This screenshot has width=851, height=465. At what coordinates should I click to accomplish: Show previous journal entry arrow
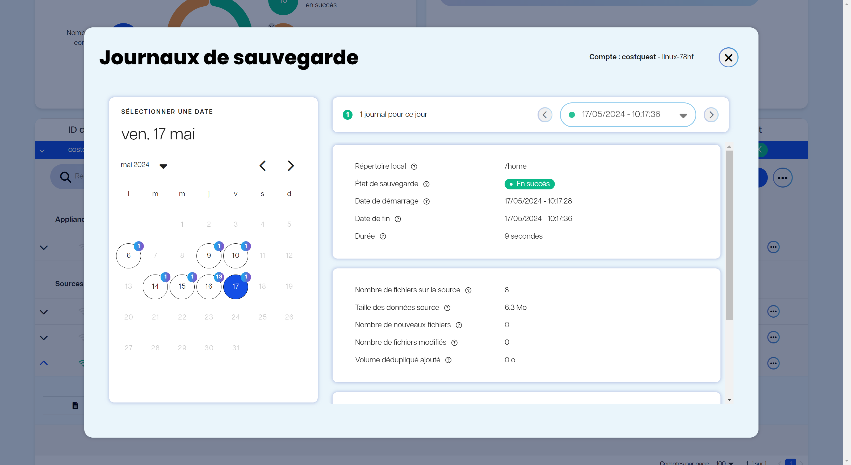545,115
